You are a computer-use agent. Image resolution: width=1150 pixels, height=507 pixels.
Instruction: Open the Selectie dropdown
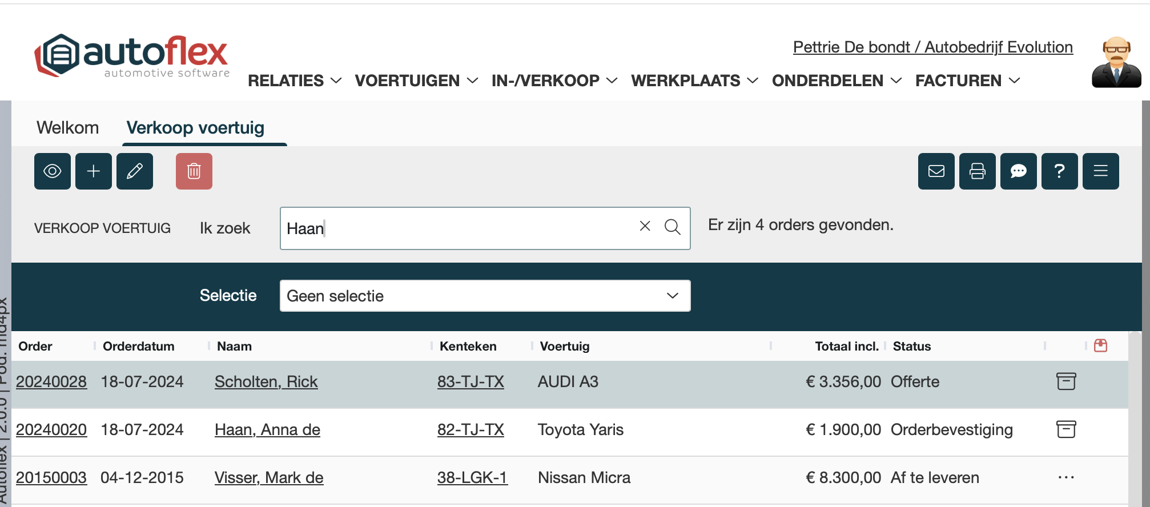(x=485, y=296)
